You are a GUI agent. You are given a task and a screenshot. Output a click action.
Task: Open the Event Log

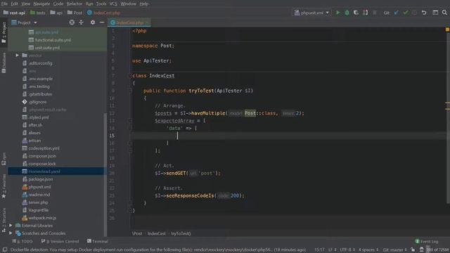click(x=427, y=241)
